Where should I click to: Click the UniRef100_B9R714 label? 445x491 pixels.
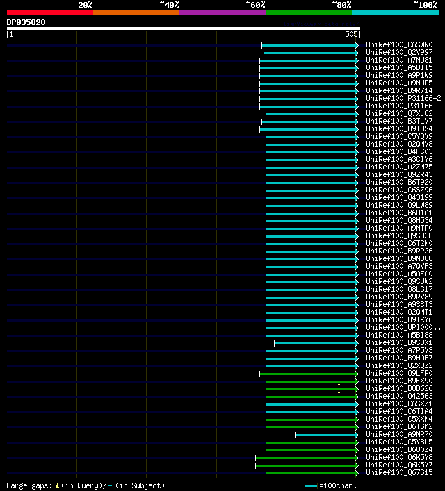pyautogui.click(x=399, y=90)
